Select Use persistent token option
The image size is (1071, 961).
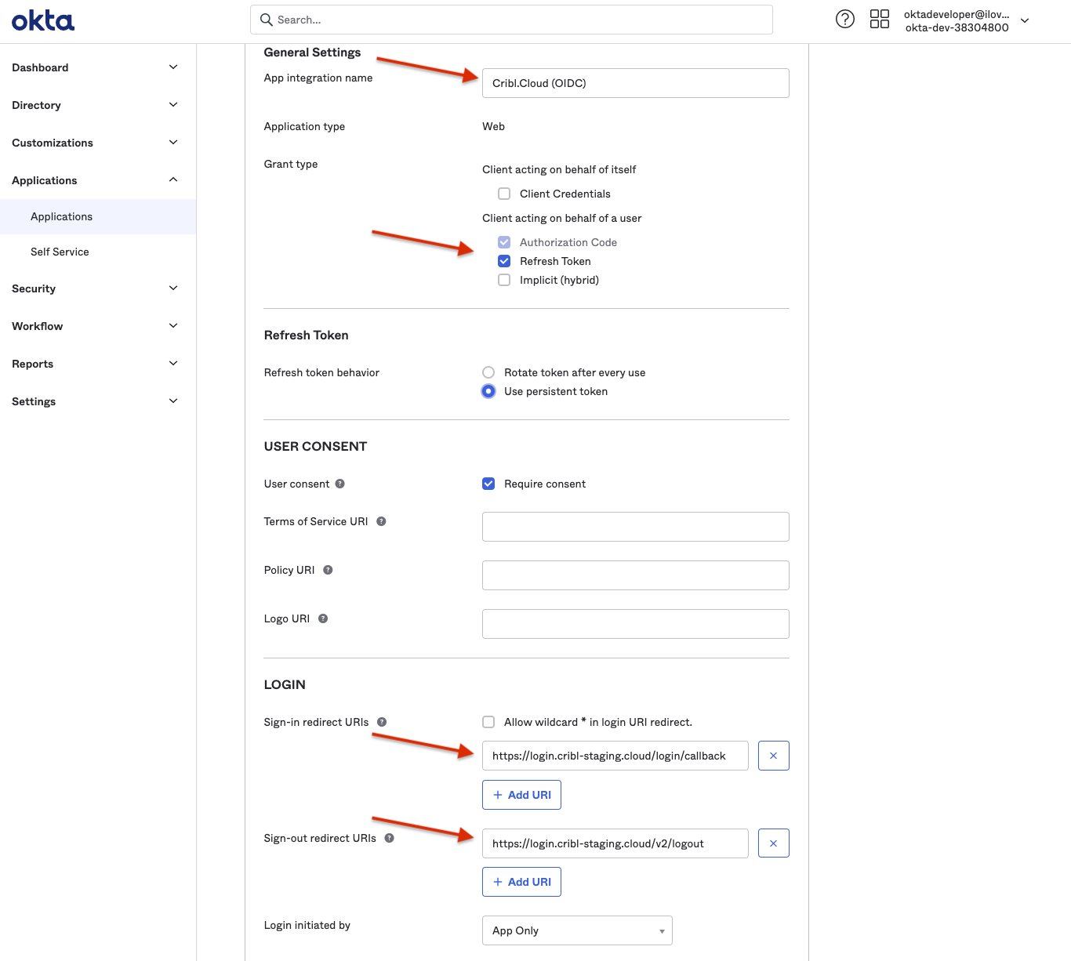[488, 391]
